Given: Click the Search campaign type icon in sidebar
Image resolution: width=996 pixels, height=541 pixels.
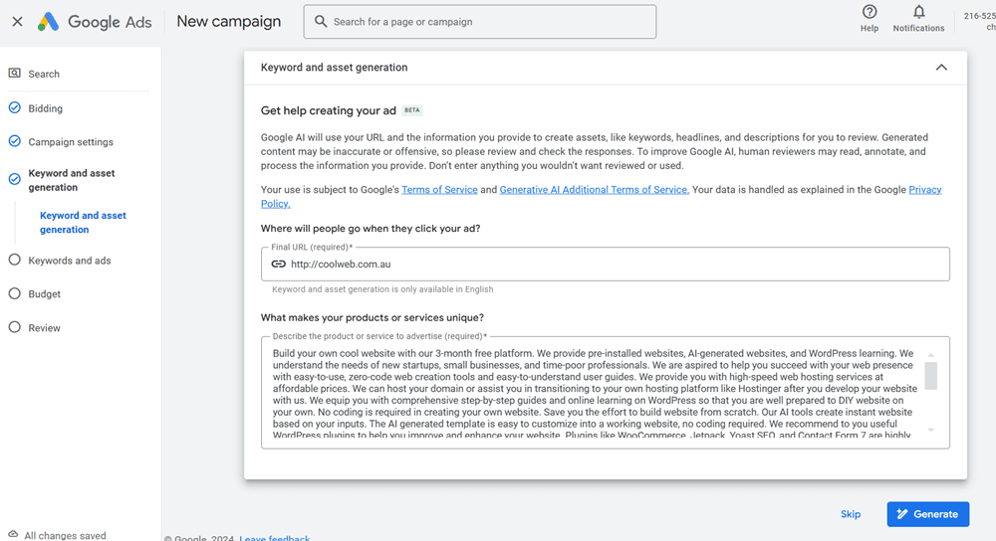Looking at the screenshot, I should (14, 74).
